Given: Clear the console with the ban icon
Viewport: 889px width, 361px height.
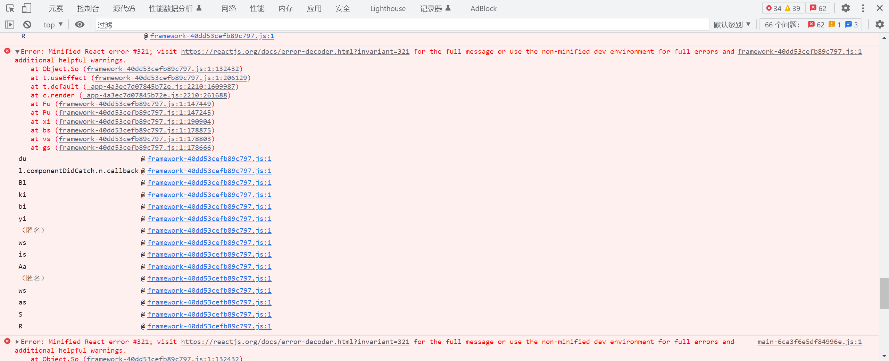Looking at the screenshot, I should click(x=27, y=25).
